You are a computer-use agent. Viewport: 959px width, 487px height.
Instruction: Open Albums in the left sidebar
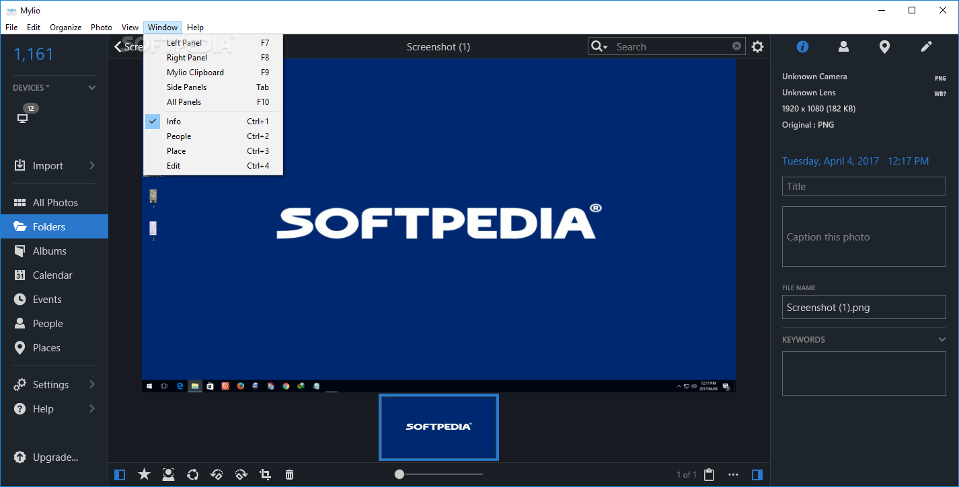[54, 251]
